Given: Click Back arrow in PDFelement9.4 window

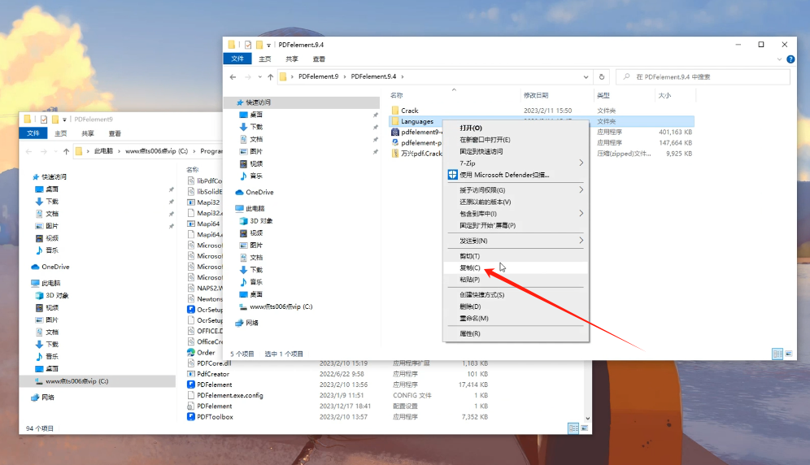Looking at the screenshot, I should [x=233, y=77].
